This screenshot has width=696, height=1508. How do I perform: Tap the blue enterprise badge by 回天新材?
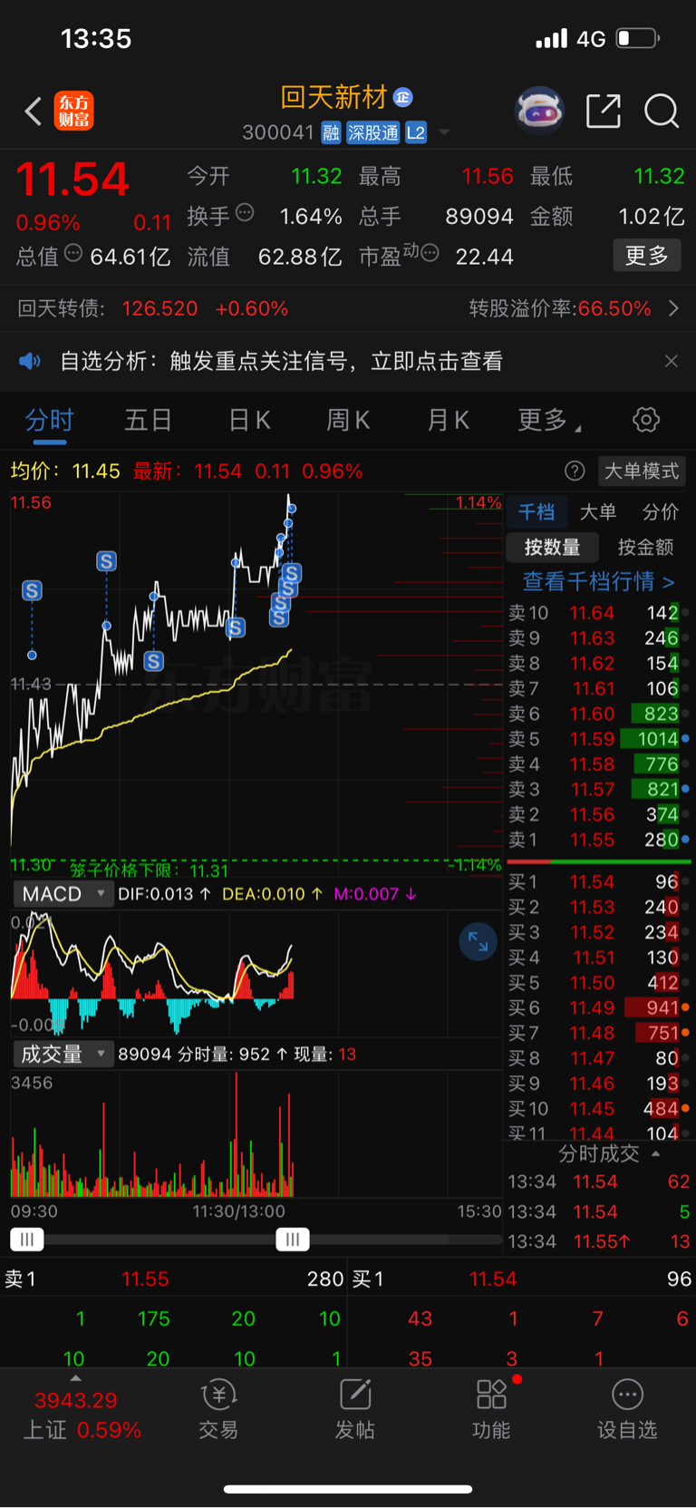coord(403,97)
